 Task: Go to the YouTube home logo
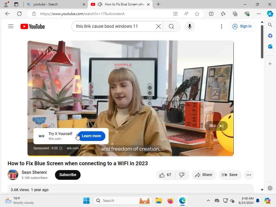tap(33, 26)
